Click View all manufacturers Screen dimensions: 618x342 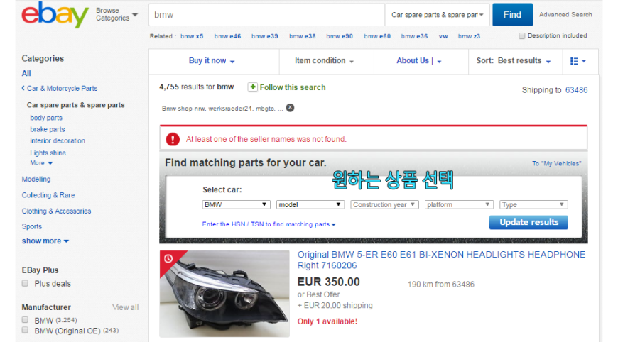coord(125,307)
